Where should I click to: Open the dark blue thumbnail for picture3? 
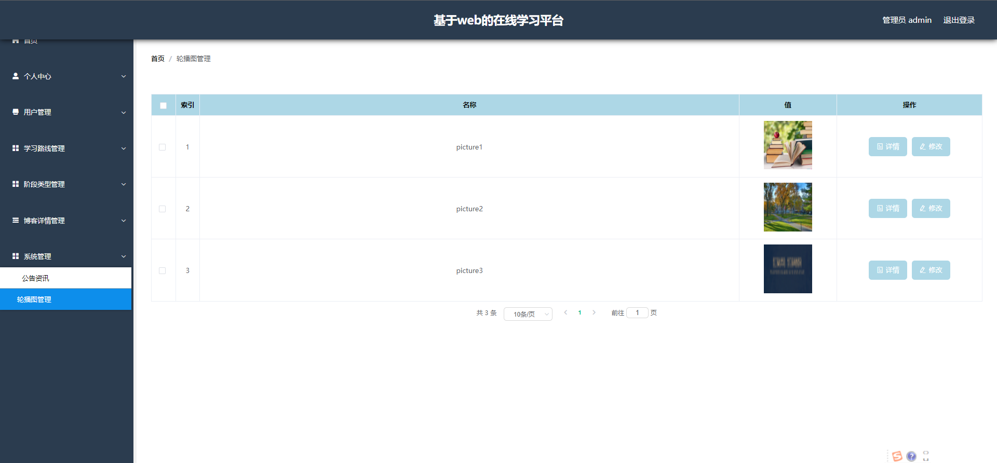788,269
